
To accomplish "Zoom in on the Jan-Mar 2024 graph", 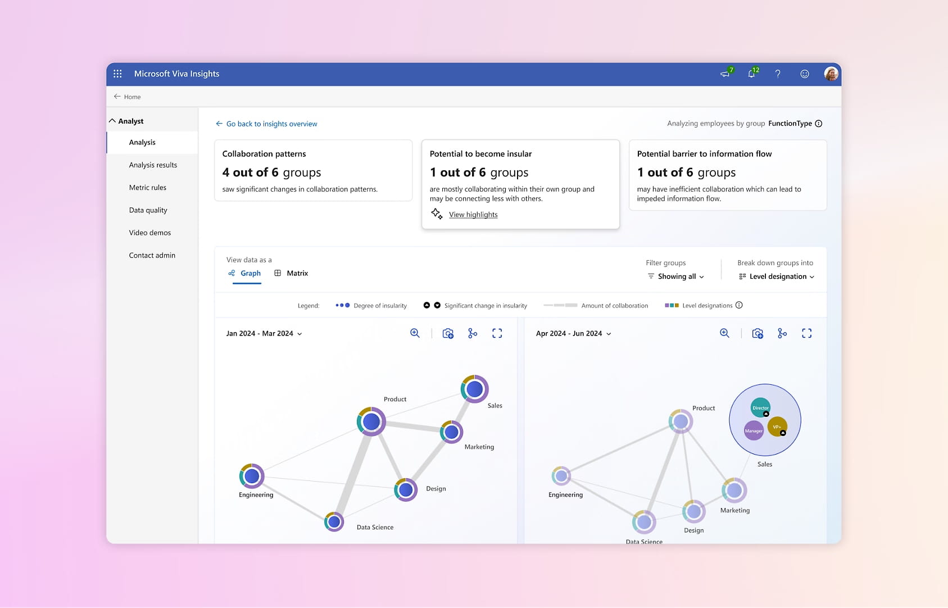I will click(x=415, y=333).
